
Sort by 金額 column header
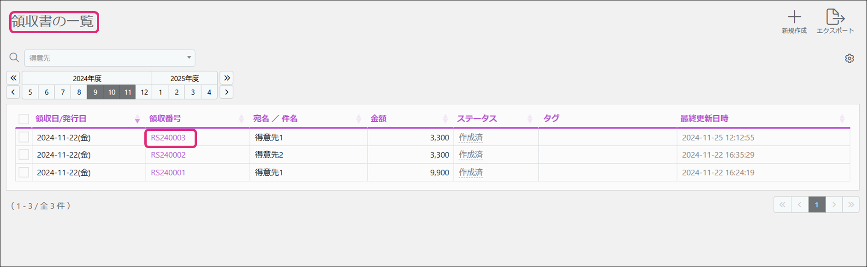379,119
